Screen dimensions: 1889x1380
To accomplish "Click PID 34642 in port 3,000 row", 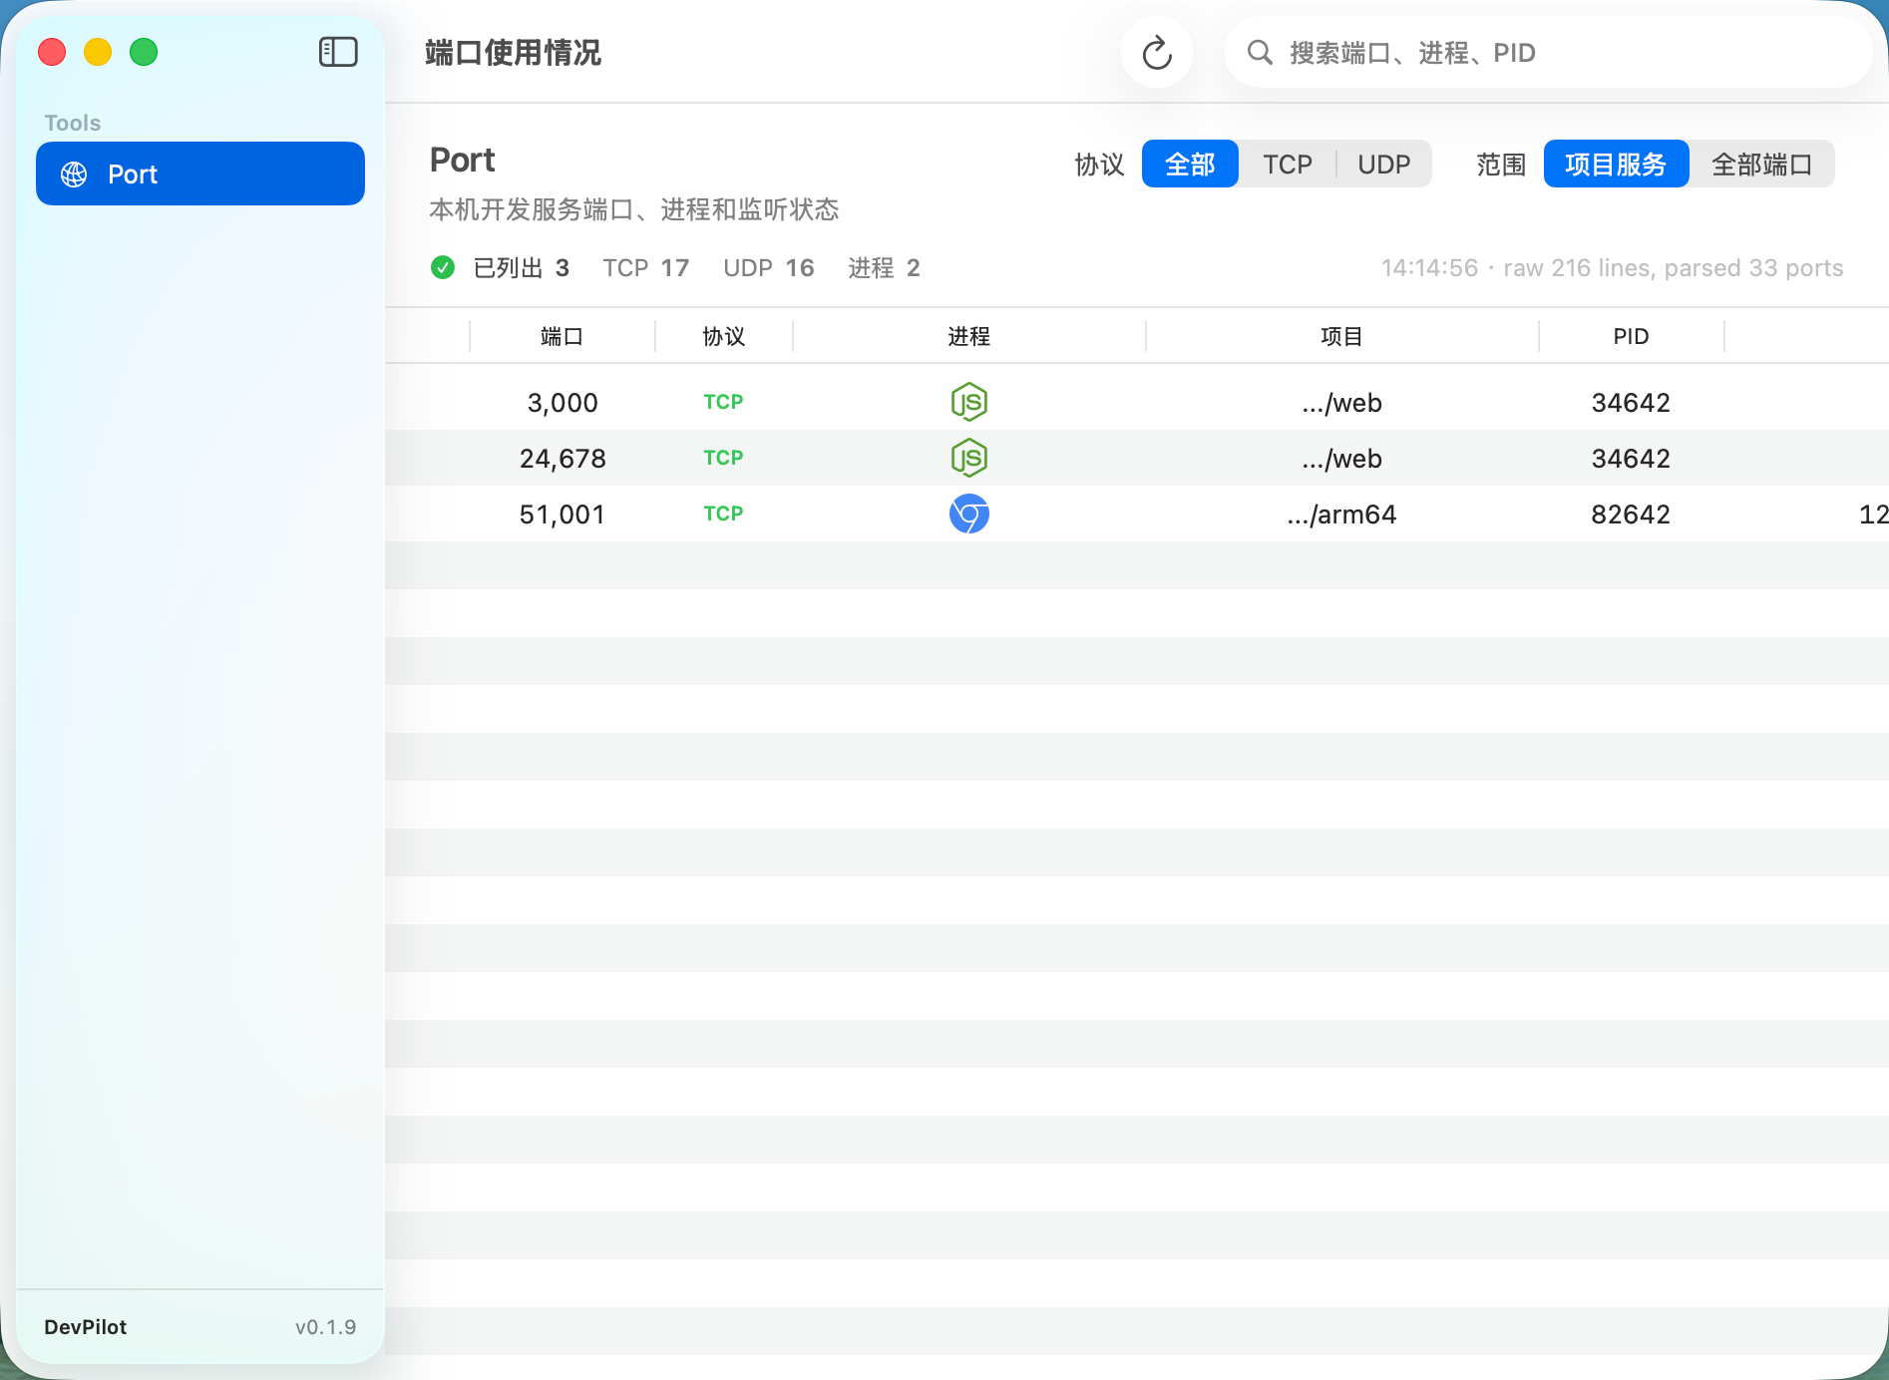I will pyautogui.click(x=1631, y=402).
